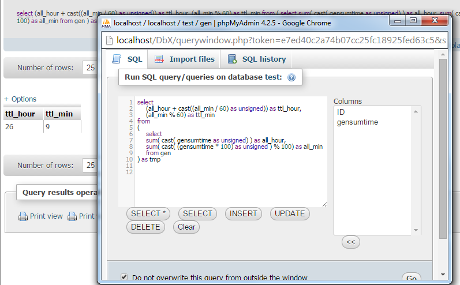This screenshot has height=285, width=460.
Task: Click the Clear button
Action: coord(186,227)
